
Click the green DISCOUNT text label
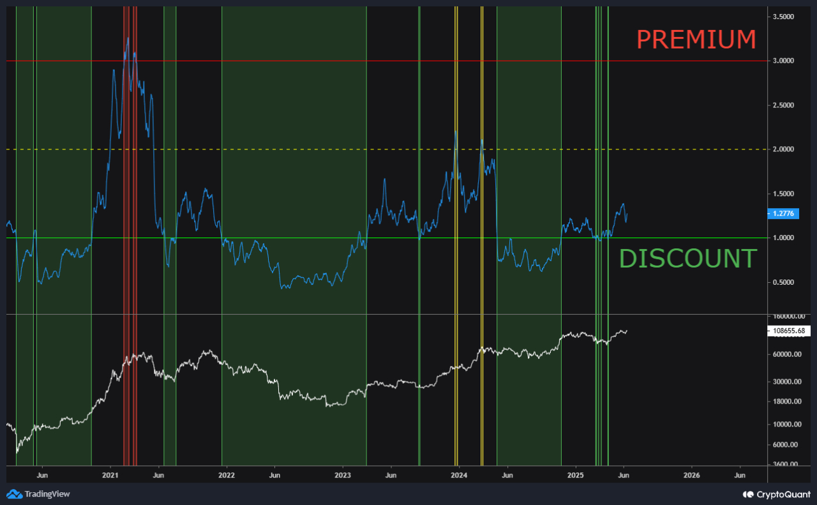tap(688, 259)
